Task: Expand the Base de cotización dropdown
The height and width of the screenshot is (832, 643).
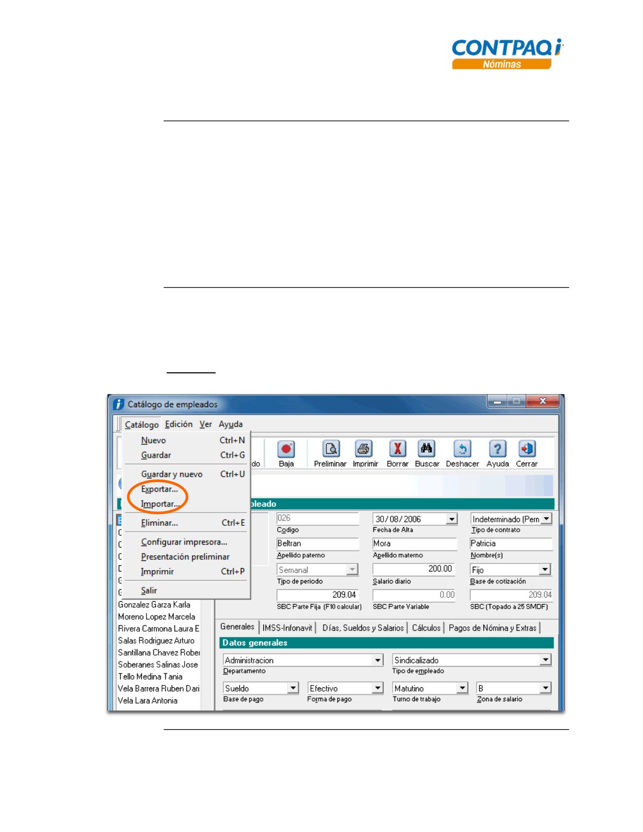Action: tap(545, 570)
